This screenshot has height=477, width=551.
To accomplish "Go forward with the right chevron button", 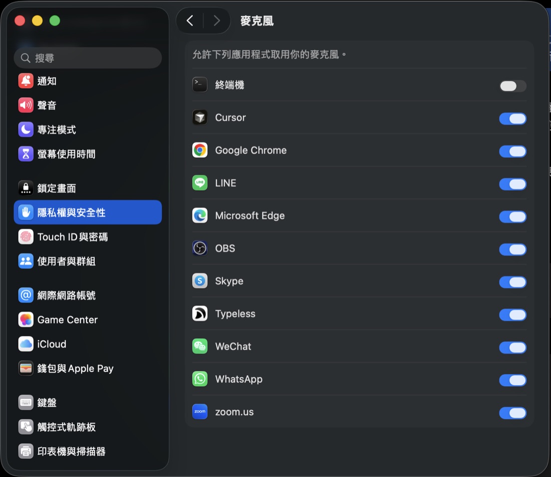I will point(217,21).
